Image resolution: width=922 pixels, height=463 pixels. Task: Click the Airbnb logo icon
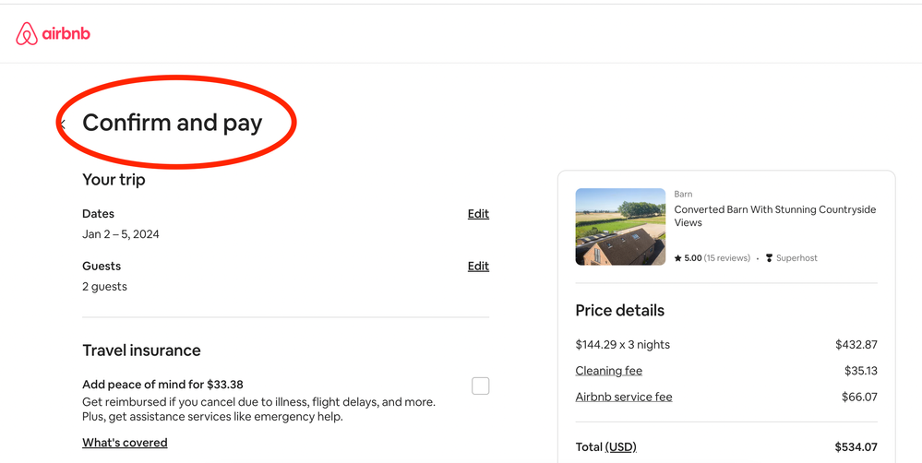coord(27,34)
